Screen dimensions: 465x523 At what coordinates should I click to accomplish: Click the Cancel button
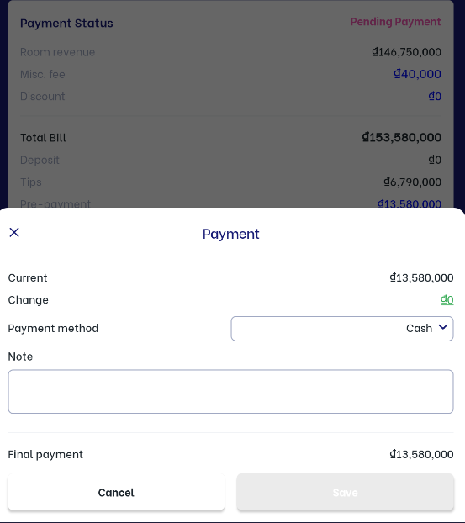pyautogui.click(x=116, y=492)
